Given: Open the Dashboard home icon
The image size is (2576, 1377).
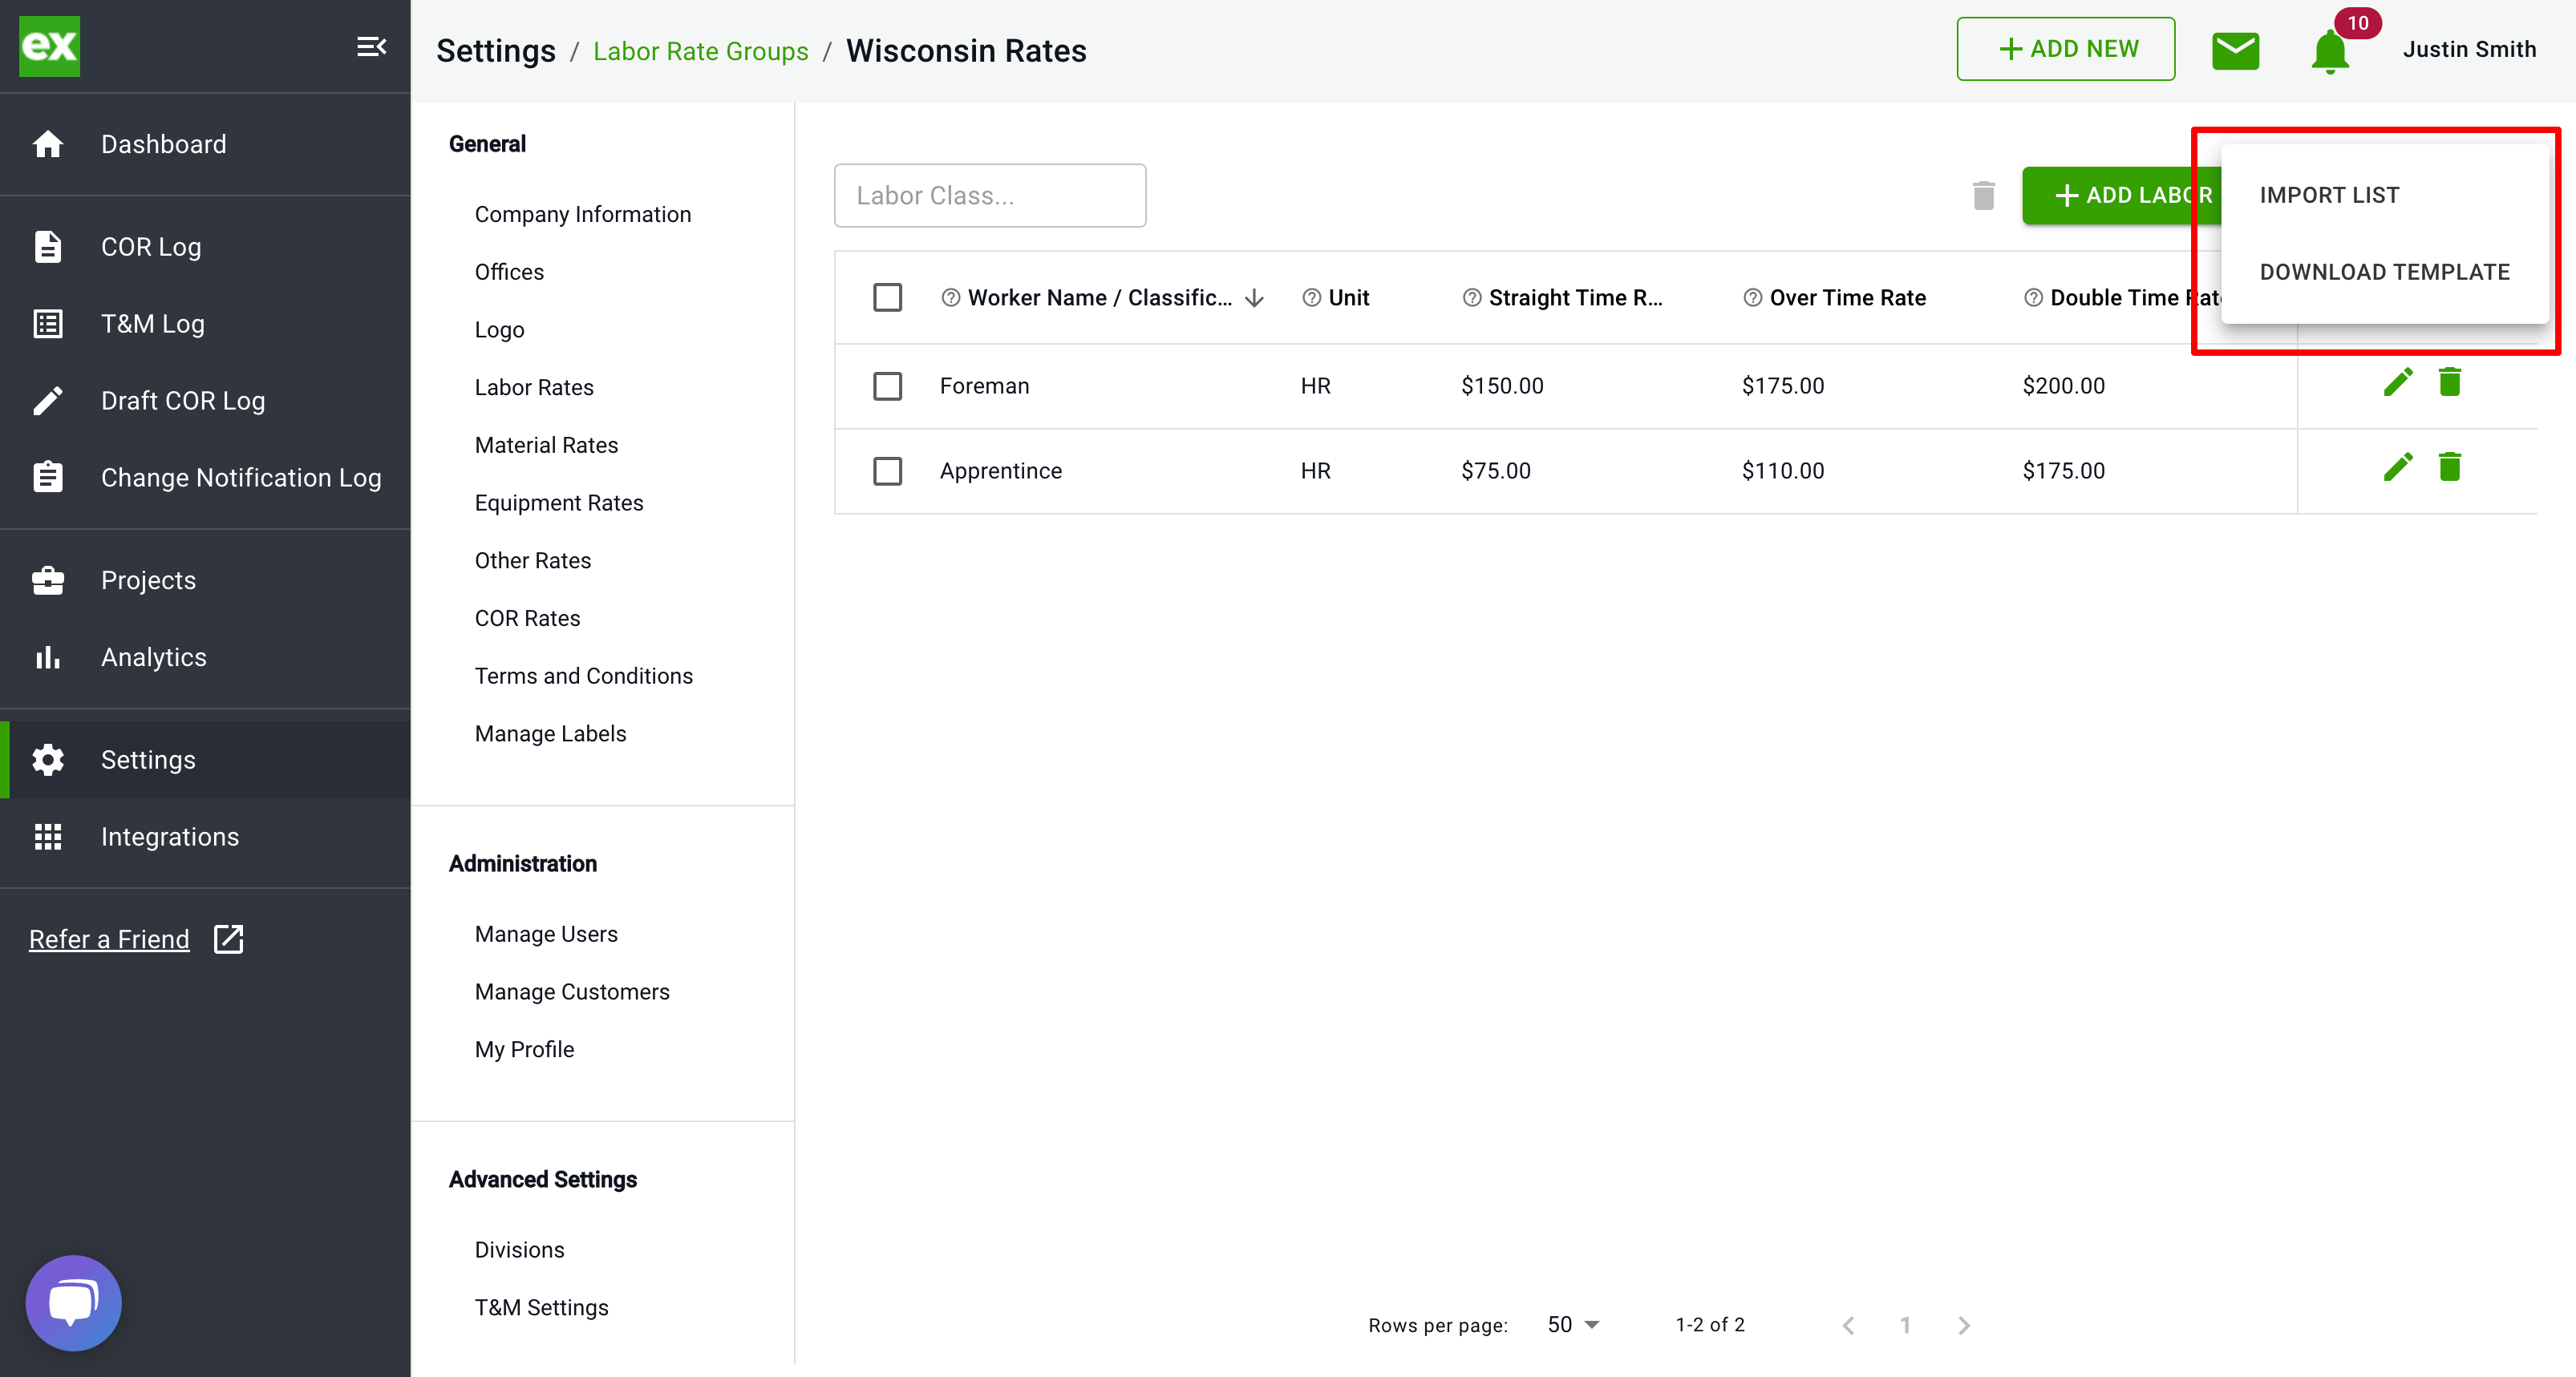Looking at the screenshot, I should pyautogui.click(x=48, y=144).
